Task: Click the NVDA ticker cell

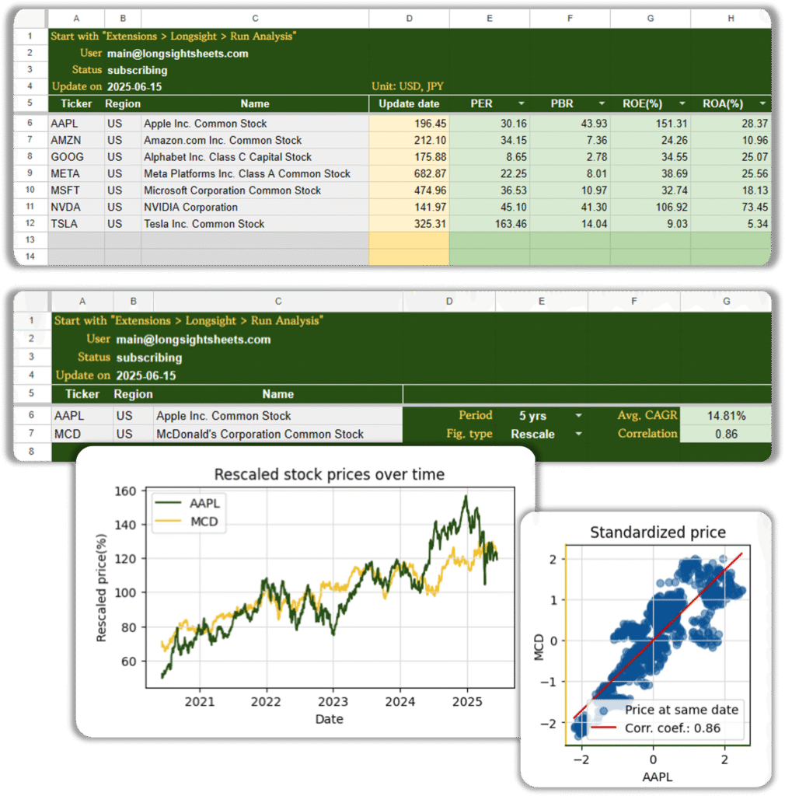Action: click(x=77, y=207)
